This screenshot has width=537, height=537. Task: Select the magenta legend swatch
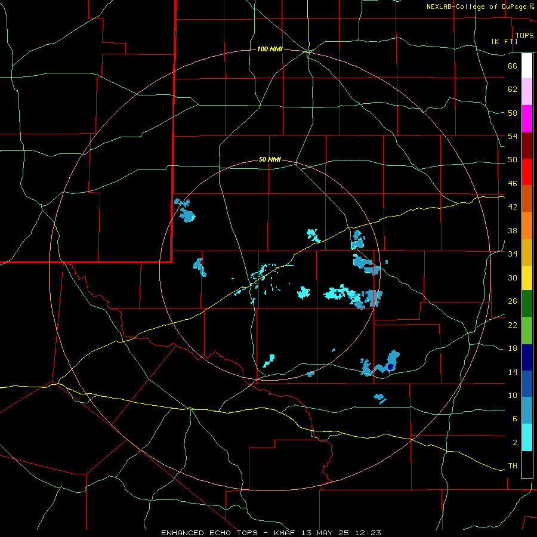(527, 119)
